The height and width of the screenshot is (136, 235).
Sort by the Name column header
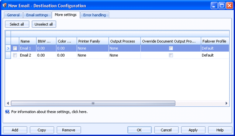pos(28,41)
